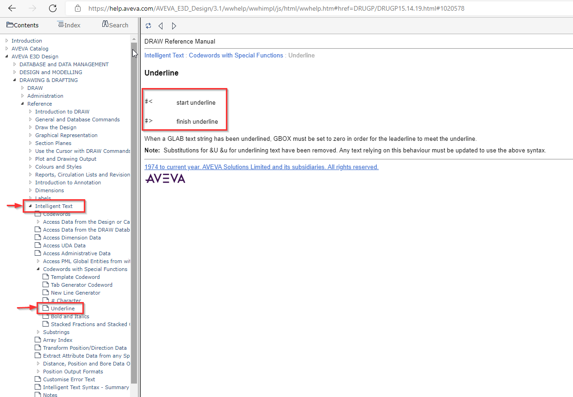Click the browser forward arrow
Viewport: 573px width, 397px height.
(x=32, y=8)
